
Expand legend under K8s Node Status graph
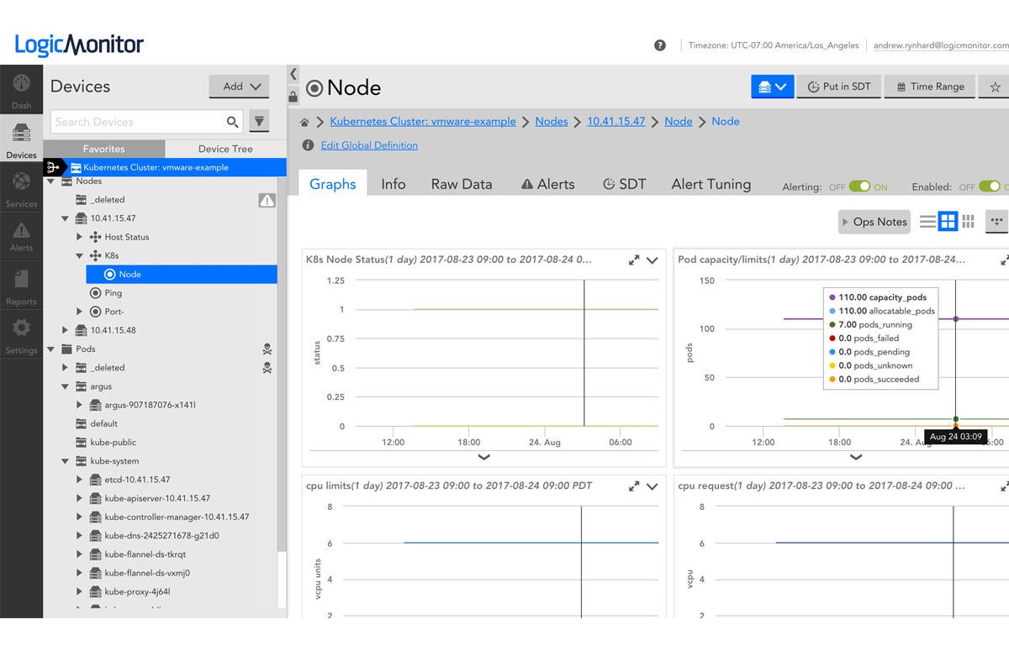[x=484, y=457]
